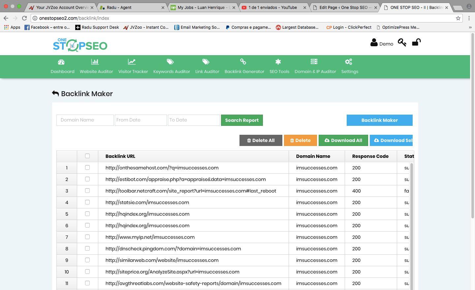Image resolution: width=475 pixels, height=290 pixels.
Task: Check the checkbox for row 3
Action: coord(87,191)
